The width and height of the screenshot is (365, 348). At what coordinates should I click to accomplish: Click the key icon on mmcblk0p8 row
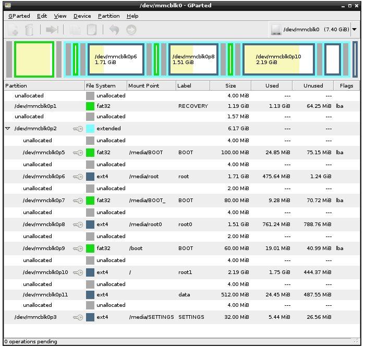point(78,225)
